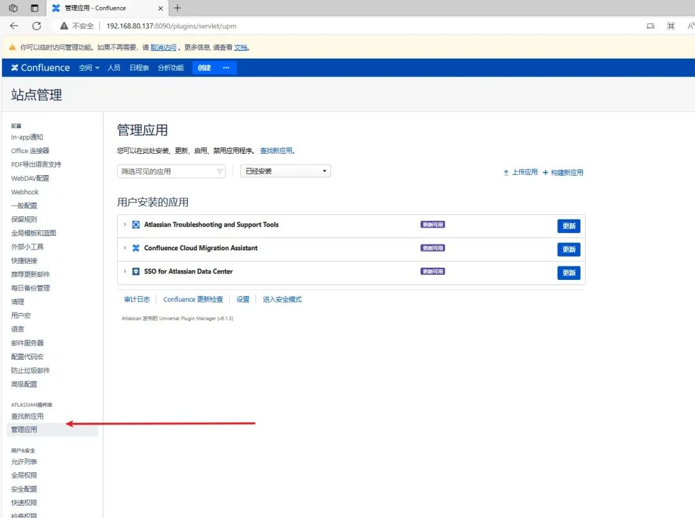
Task: Click the Atlassian Troubleshooting and Support Tools icon
Action: pyautogui.click(x=136, y=225)
